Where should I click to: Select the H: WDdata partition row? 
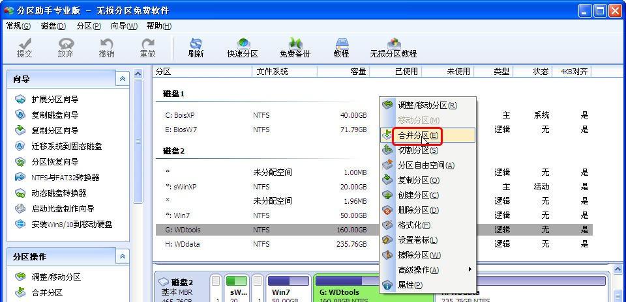click(x=374, y=244)
